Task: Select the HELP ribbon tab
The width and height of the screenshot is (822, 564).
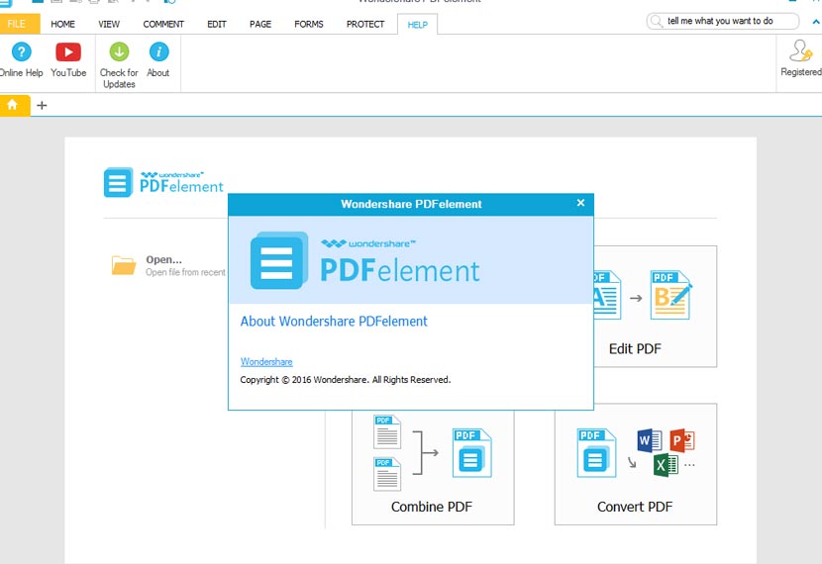Action: tap(418, 25)
